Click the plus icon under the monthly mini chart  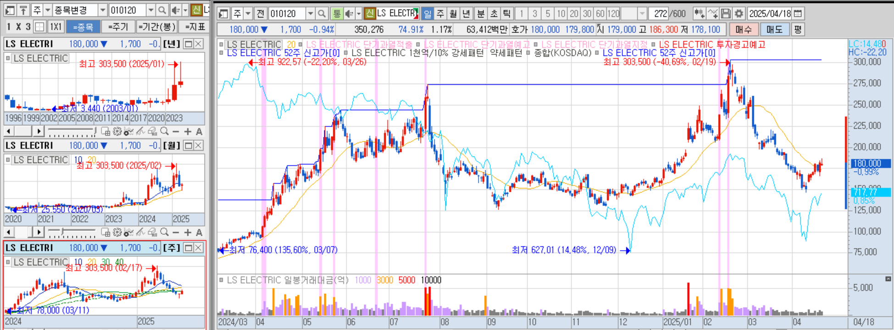click(188, 233)
